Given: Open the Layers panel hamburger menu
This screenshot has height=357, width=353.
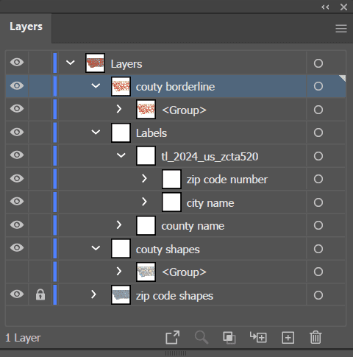Looking at the screenshot, I should (341, 29).
